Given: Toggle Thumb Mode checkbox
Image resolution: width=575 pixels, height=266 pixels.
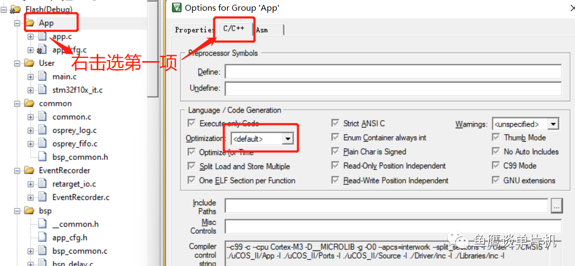Looking at the screenshot, I should (496, 138).
